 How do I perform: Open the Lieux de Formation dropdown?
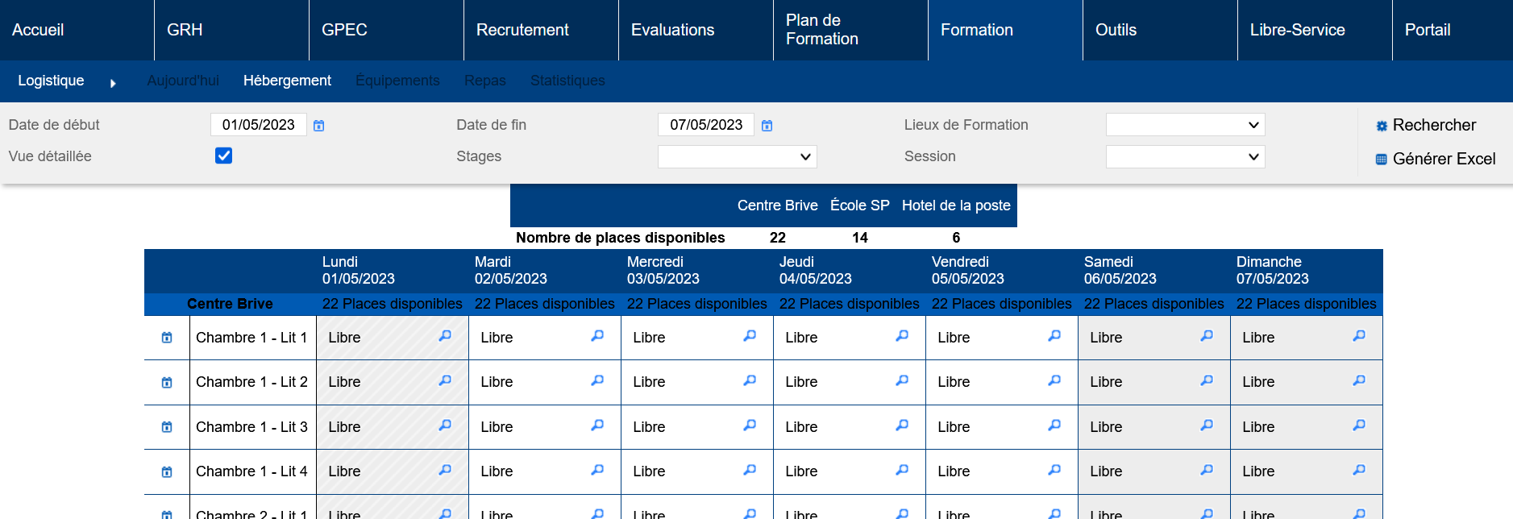pyautogui.click(x=1185, y=125)
